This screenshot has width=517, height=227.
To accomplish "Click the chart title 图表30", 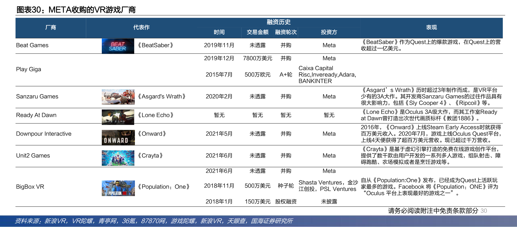I will pos(76,10).
